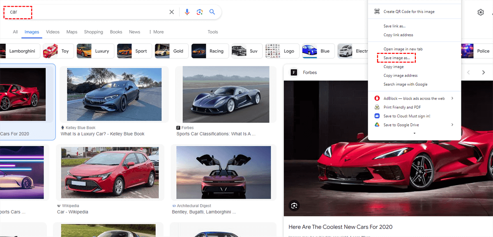Open the Kelley Blue Book luxury car thumbnail
This screenshot has width=493, height=237.
(114, 95)
